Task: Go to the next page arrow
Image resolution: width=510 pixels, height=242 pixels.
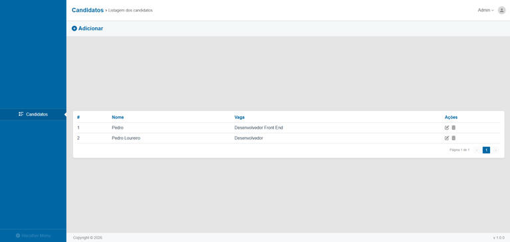Action: [x=495, y=150]
